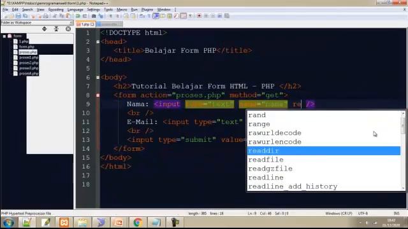This screenshot has width=408, height=229.
Task: Open file explorer from the taskbar
Action: click(82, 223)
